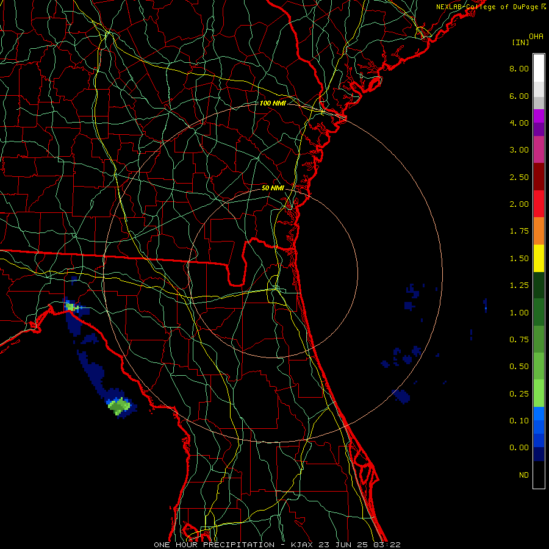549x549 pixels.
Task: Pick the yellow color bar swatch
Action: click(x=539, y=259)
